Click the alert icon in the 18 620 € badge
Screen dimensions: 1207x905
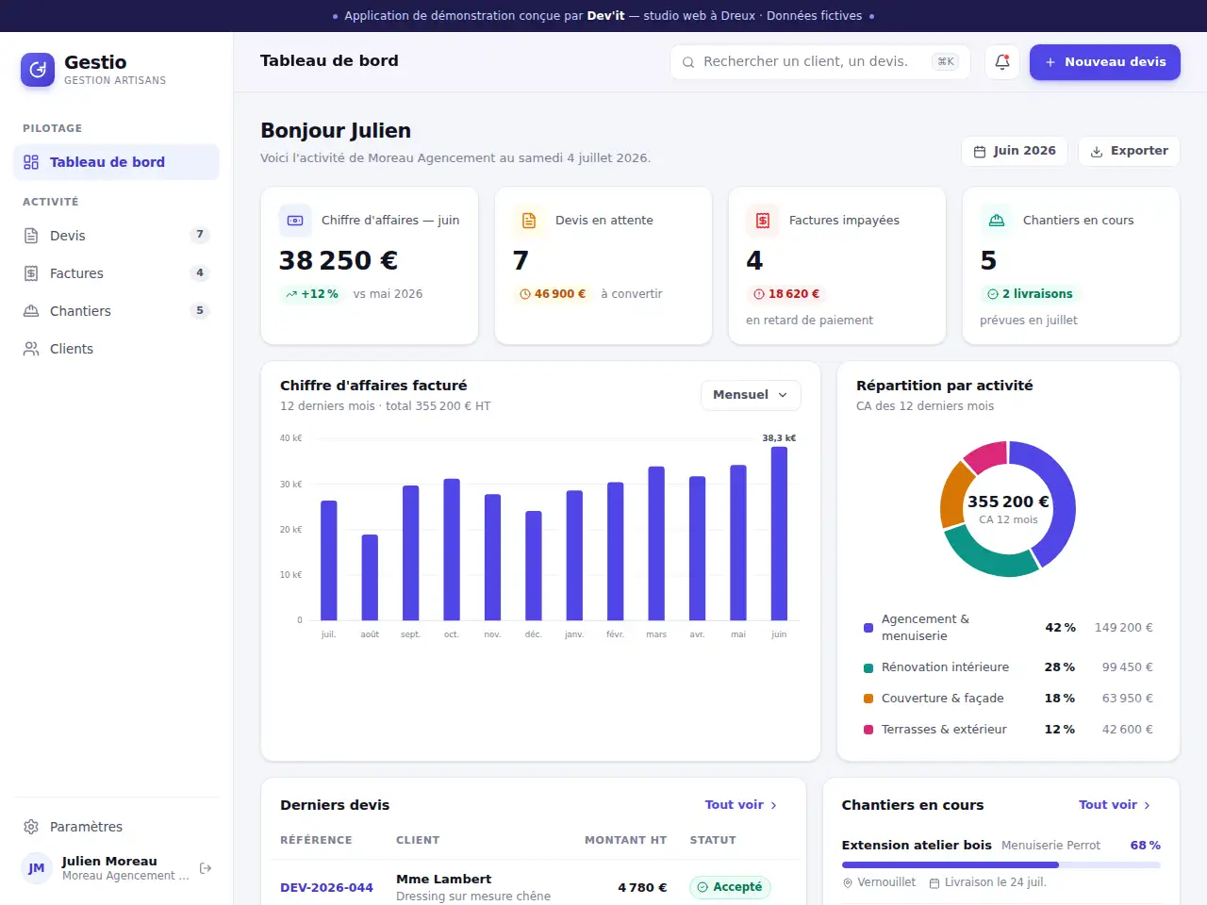[x=759, y=294]
